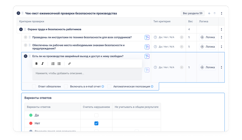This screenshot has width=242, height=140.
Task: Insert a numbered list in the description
Action: (53, 63)
